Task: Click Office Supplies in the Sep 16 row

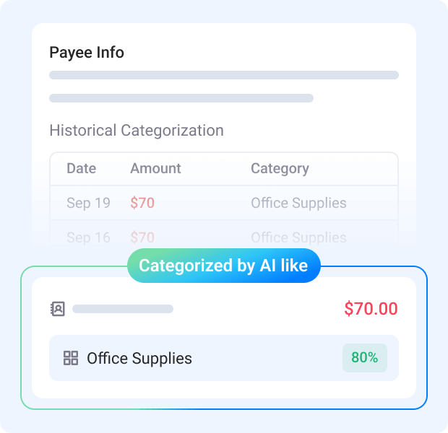Action: coord(298,237)
